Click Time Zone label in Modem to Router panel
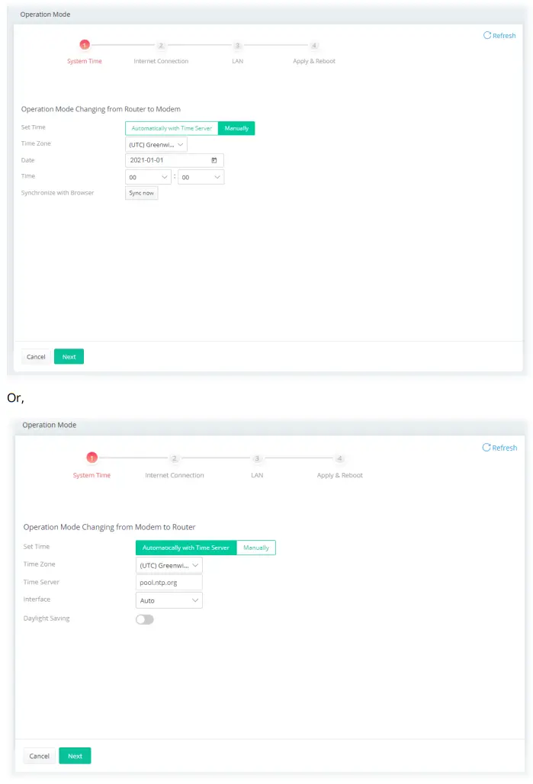This screenshot has height=784, width=533. coord(40,564)
